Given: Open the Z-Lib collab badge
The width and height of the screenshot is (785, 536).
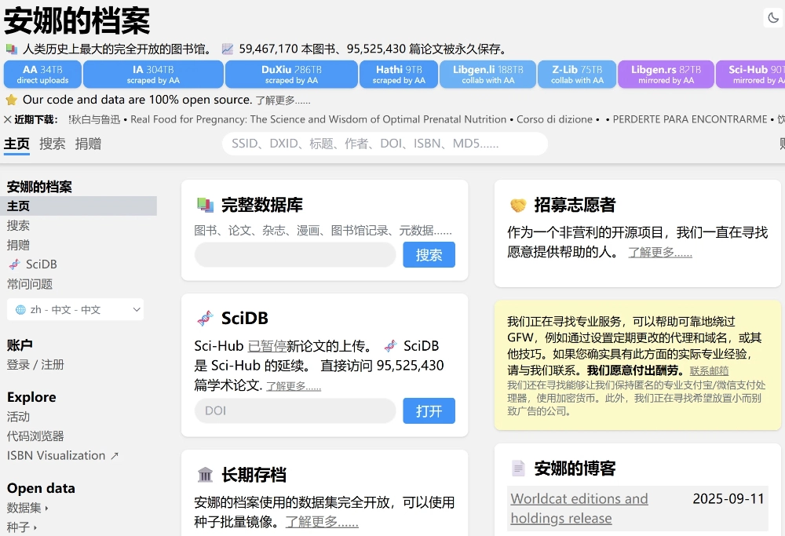Looking at the screenshot, I should (x=576, y=74).
